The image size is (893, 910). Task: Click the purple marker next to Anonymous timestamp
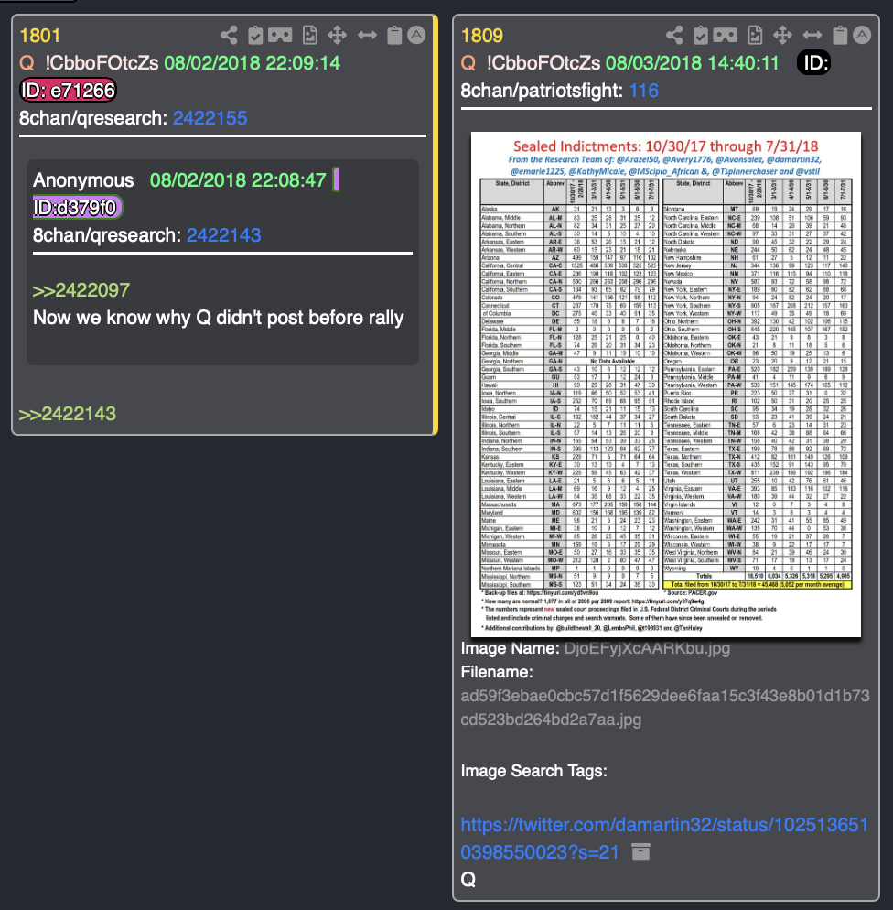[337, 179]
